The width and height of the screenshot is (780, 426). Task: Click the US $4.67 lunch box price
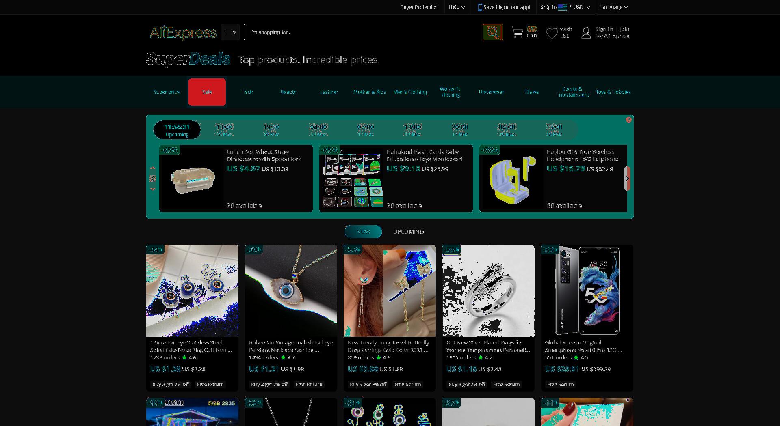(243, 168)
